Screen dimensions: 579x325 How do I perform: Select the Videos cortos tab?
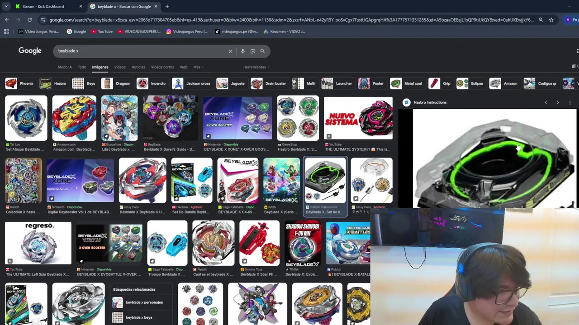162,67
